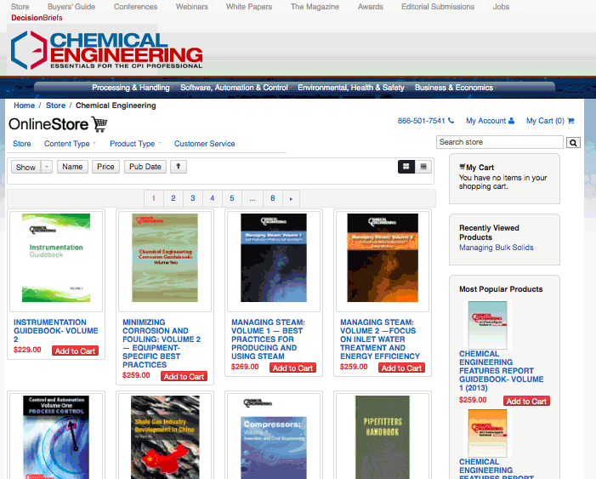Open Managing Bulk Solids recently viewed link
The image size is (596, 479).
[x=497, y=248]
